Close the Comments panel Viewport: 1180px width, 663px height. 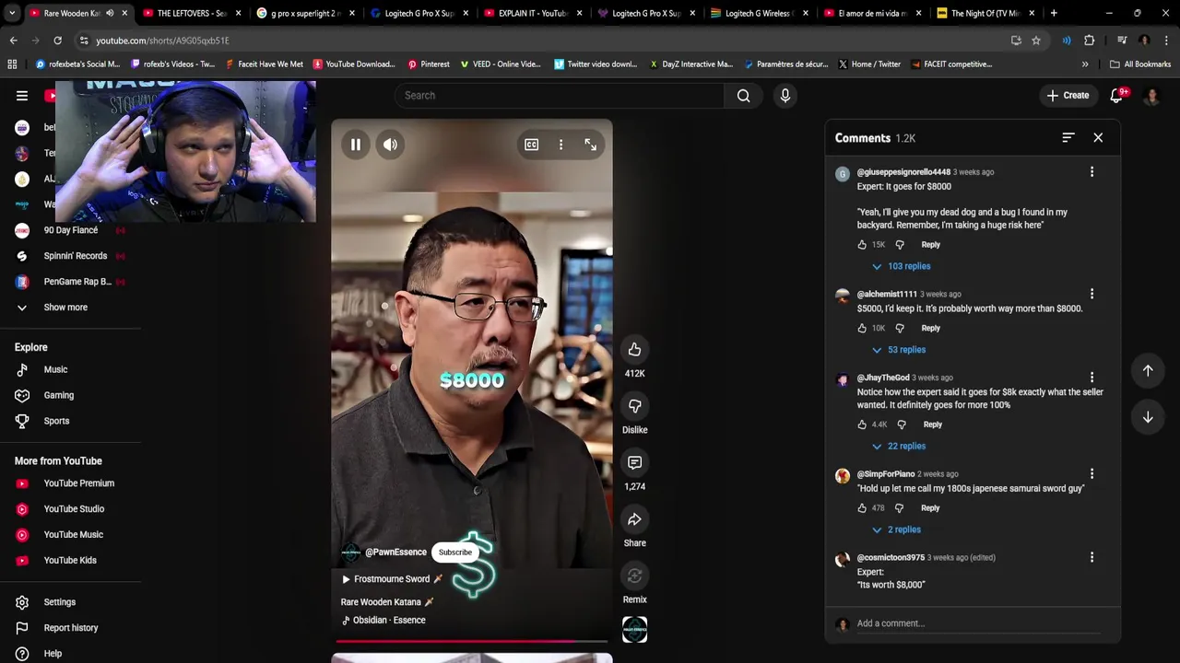pos(1098,137)
